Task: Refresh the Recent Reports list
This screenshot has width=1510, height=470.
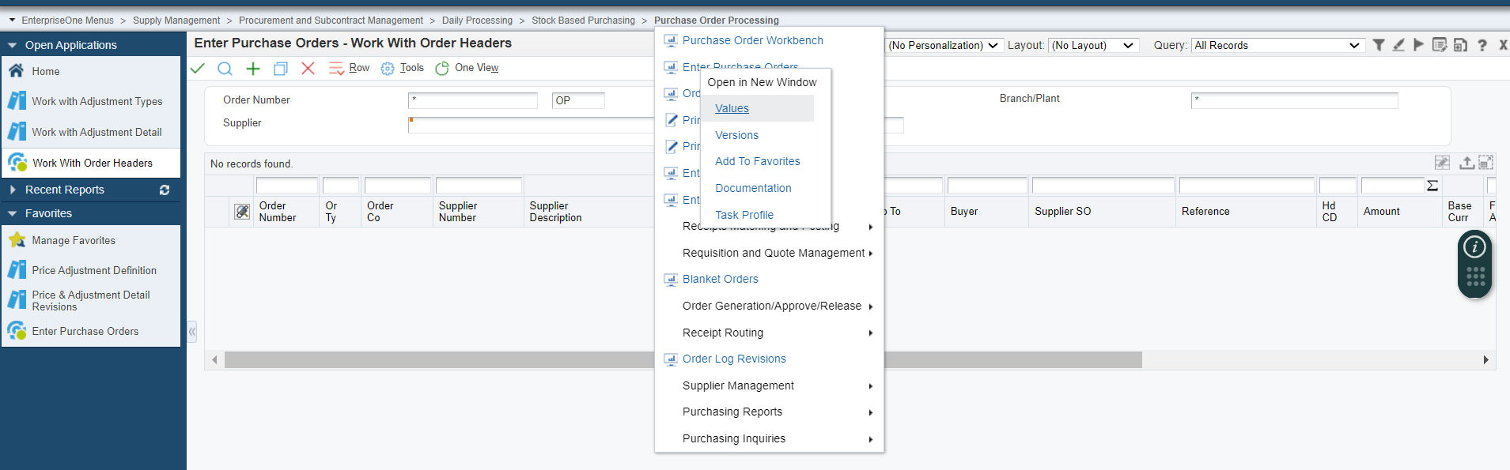Action: point(165,190)
